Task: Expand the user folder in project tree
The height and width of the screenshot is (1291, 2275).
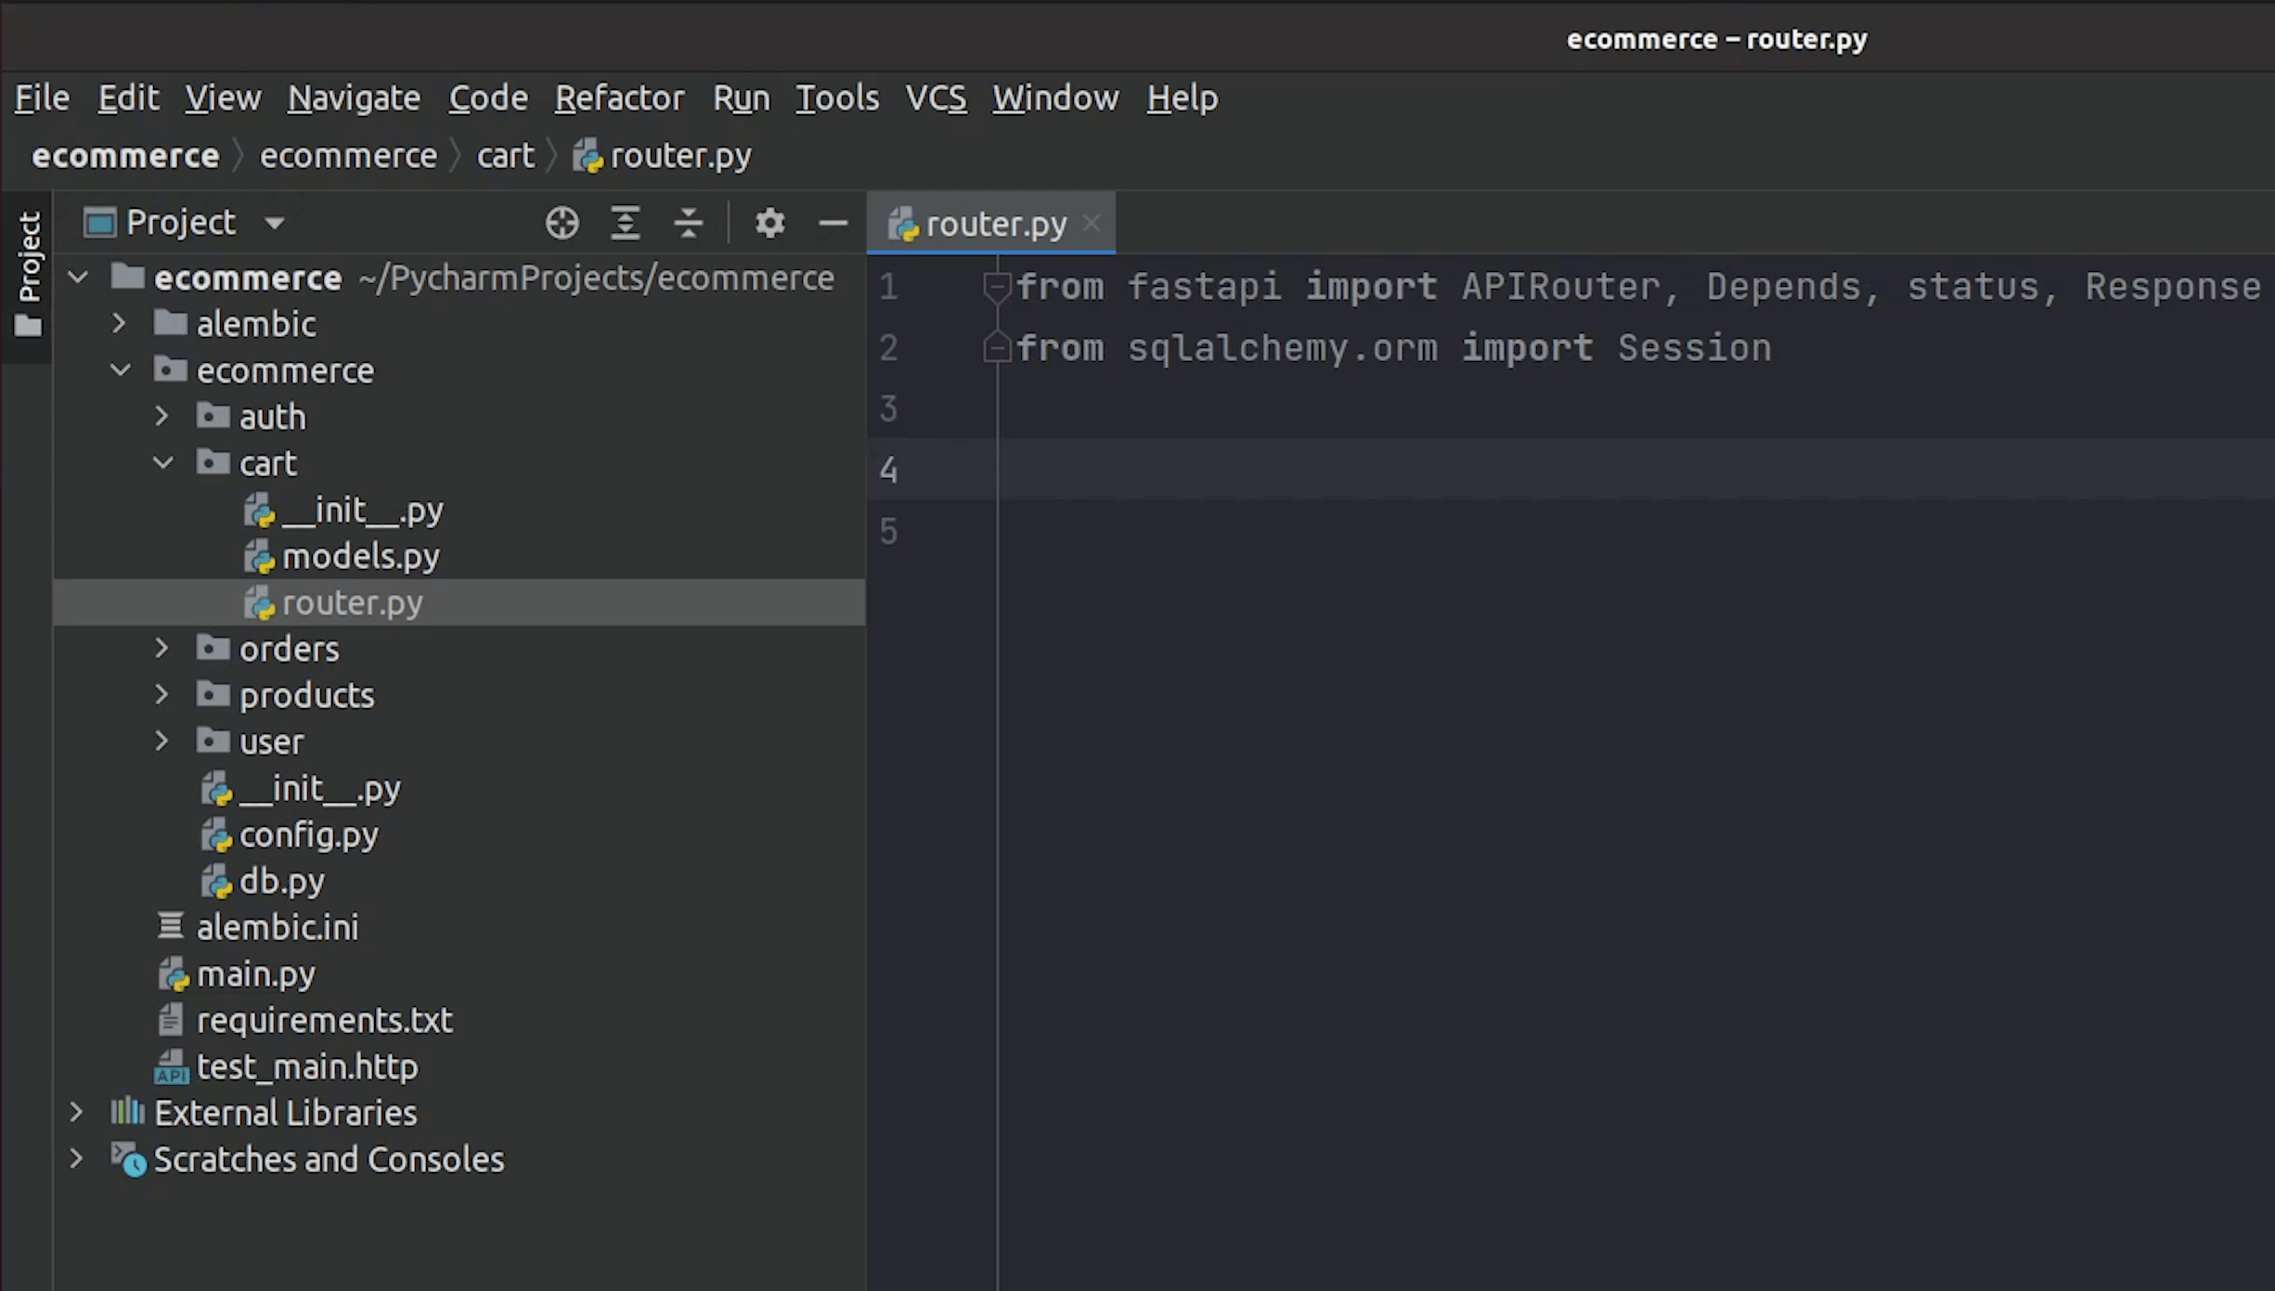Action: point(164,741)
